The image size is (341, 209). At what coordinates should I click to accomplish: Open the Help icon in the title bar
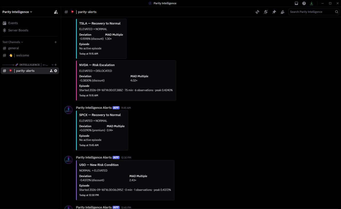[x=304, y=3]
